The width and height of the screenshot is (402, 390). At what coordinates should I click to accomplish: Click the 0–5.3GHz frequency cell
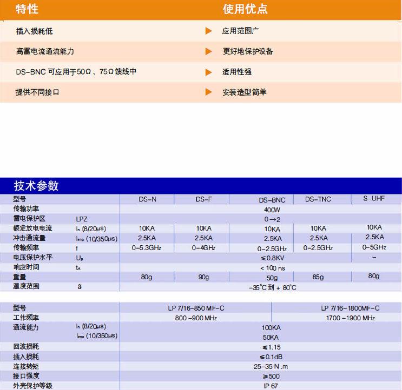147,248
